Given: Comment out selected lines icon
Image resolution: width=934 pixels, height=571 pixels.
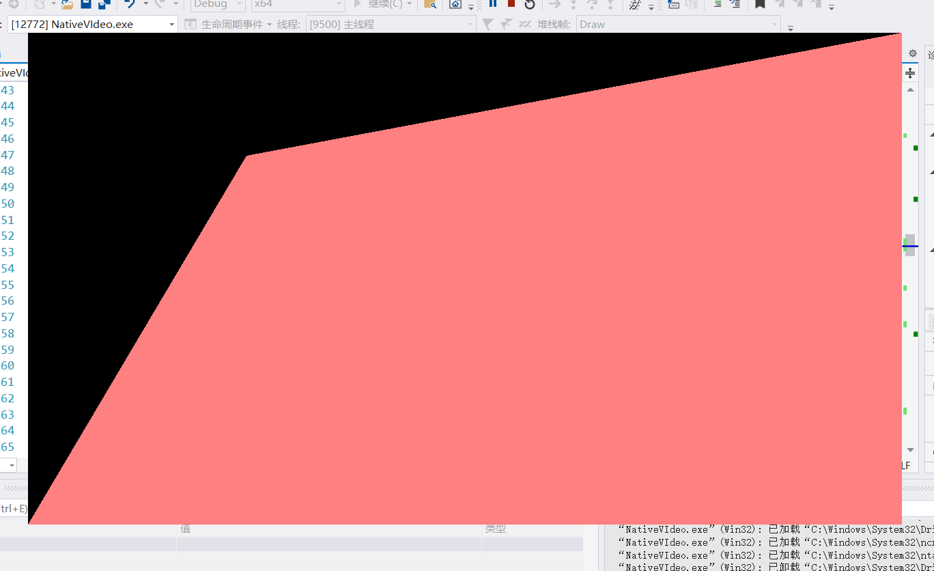Looking at the screenshot, I should pyautogui.click(x=735, y=4).
